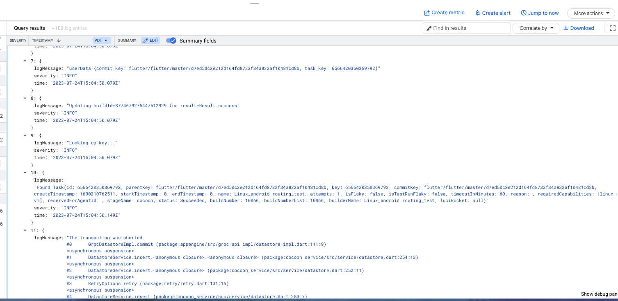Click the Query results heading

[30, 28]
